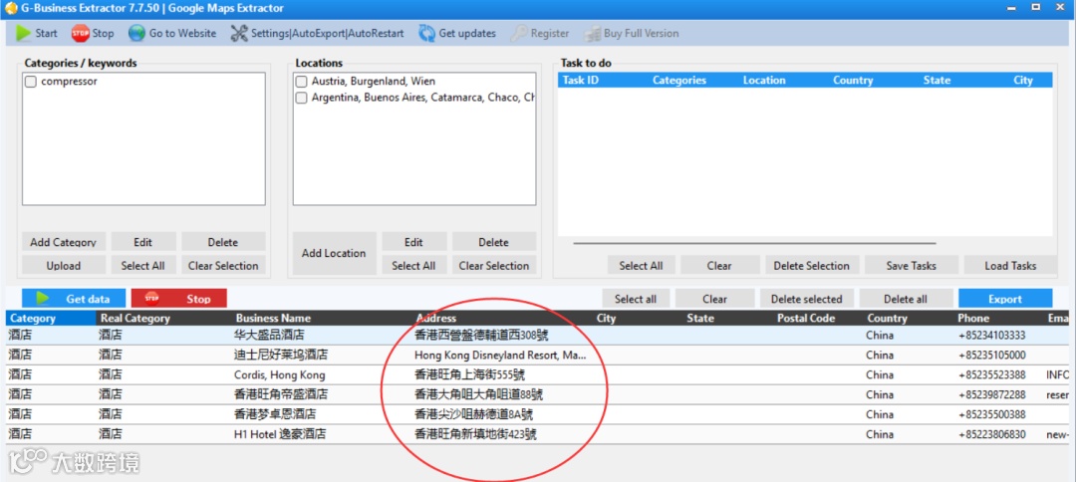This screenshot has height=482, width=1076.
Task: Click the Postal Code column header
Action: pyautogui.click(x=806, y=318)
